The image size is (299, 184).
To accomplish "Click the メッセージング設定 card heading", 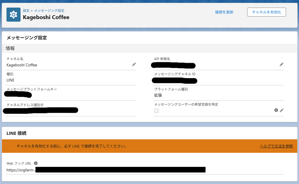I will 27,38.
